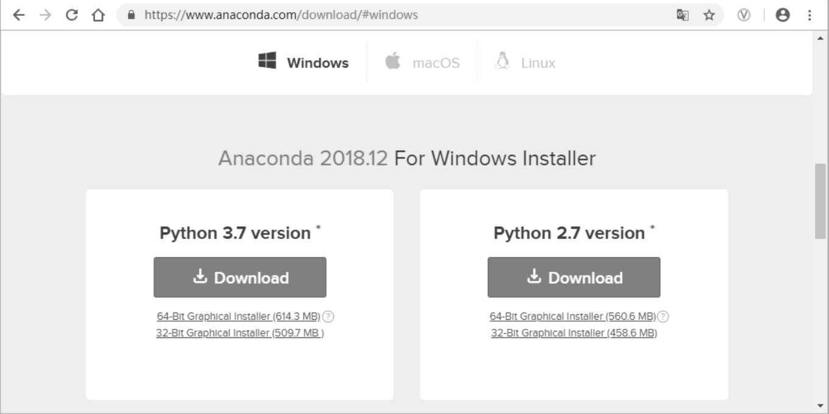
Task: Download the Python 3.7 version
Action: [240, 277]
